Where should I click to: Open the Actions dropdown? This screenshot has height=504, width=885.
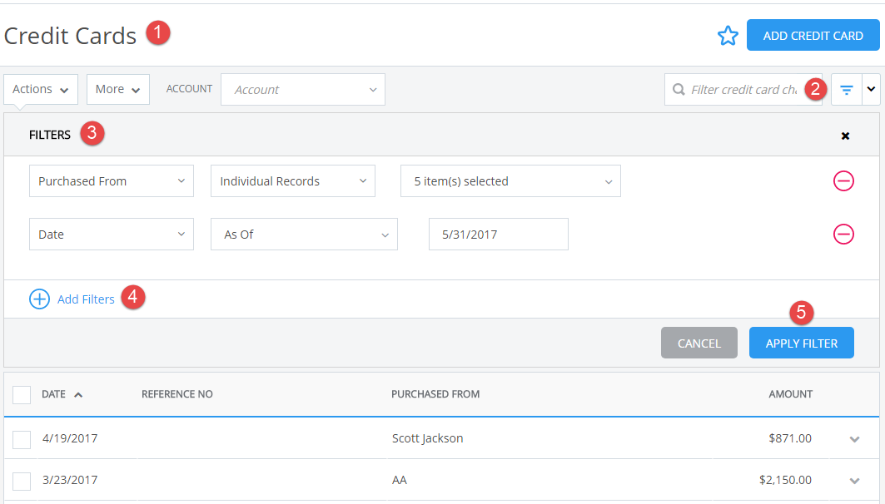pyautogui.click(x=41, y=89)
